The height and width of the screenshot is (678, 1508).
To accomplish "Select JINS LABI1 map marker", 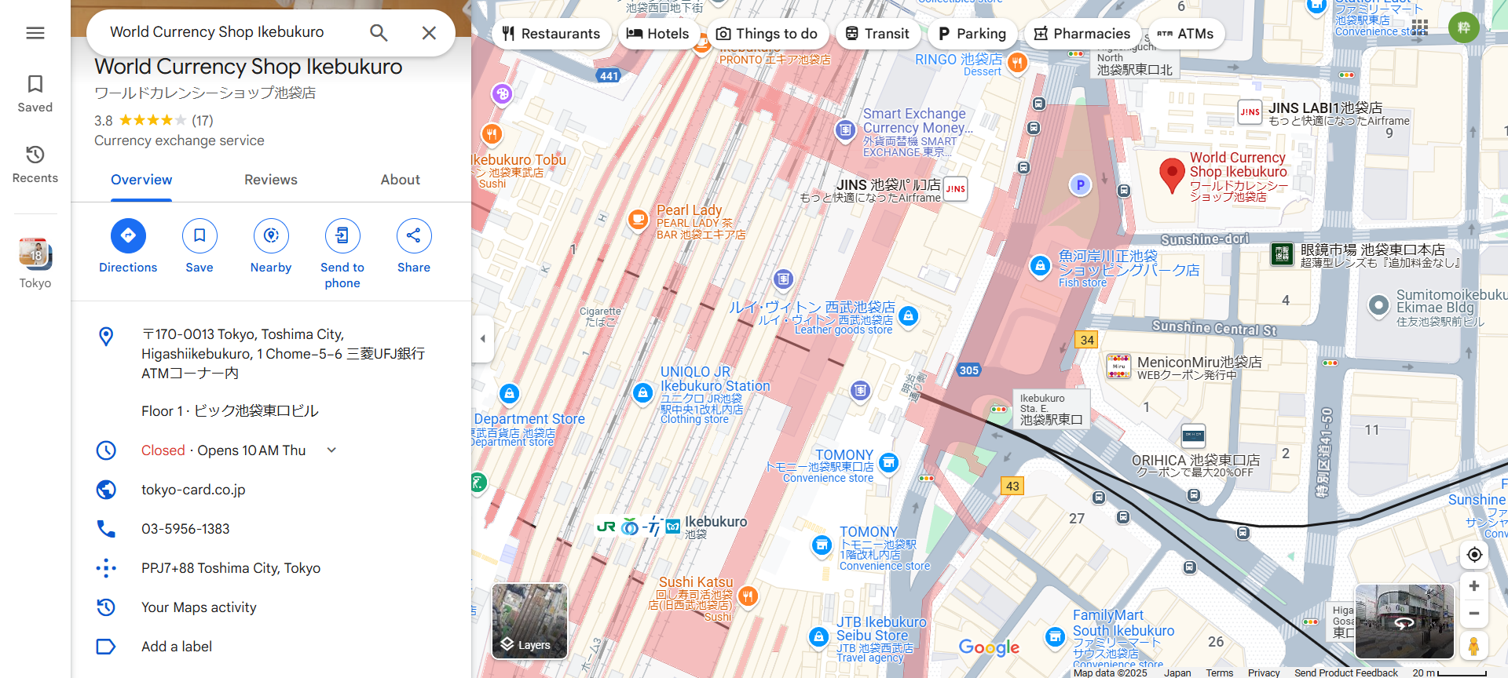I will [x=1250, y=112].
